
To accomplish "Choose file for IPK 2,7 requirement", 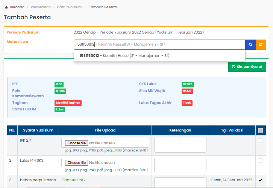I will pyautogui.click(x=77, y=143).
